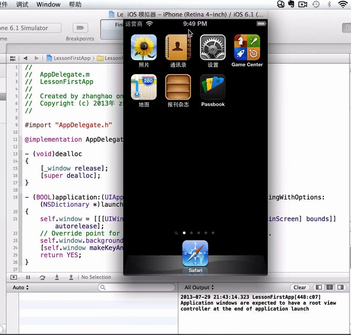Open the Settings (设置) gear app
Screen dimensions: 351x335
pos(212,47)
